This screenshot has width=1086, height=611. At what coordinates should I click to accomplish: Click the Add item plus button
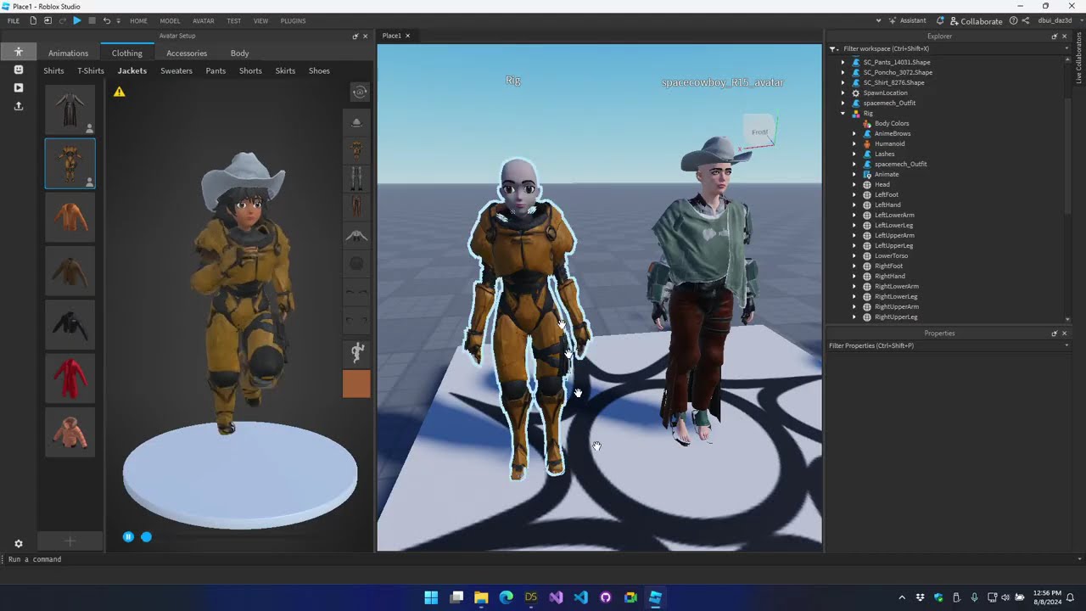(x=70, y=541)
